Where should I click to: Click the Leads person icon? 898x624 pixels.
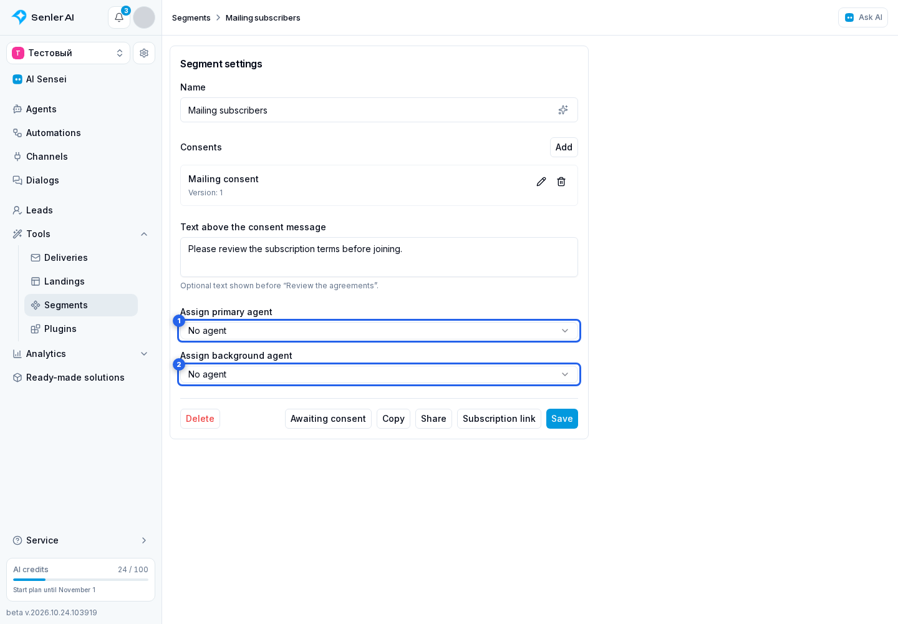point(17,210)
